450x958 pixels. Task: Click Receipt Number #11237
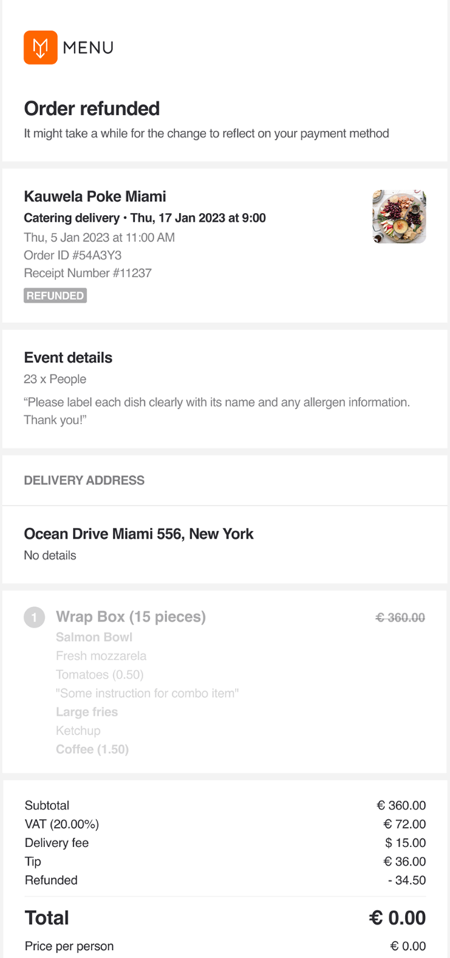click(88, 273)
